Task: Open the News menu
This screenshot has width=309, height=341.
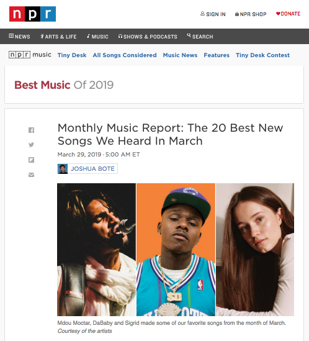Action: coord(19,36)
